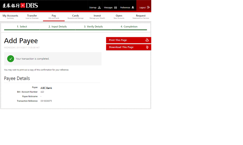Click the Sitemap icon
243x145 pixels.
click(99, 7)
